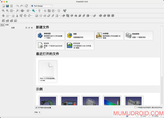Click the create body icon
Image resolution: width=164 pixels, height=118 pixels.
pyautogui.click(x=3, y=16)
